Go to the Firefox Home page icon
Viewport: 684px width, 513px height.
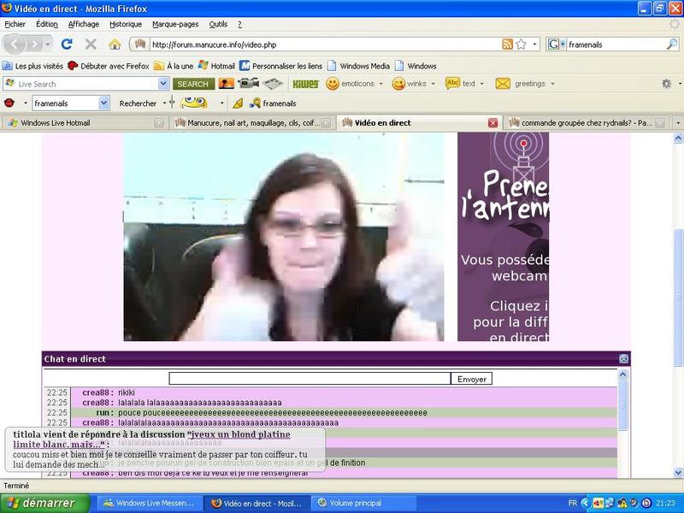pyautogui.click(x=115, y=44)
